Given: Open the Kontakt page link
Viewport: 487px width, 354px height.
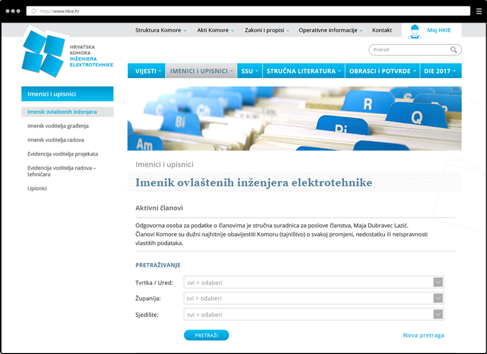Looking at the screenshot, I should (382, 30).
